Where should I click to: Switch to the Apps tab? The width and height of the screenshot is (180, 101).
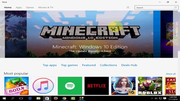[x=19, y=8]
